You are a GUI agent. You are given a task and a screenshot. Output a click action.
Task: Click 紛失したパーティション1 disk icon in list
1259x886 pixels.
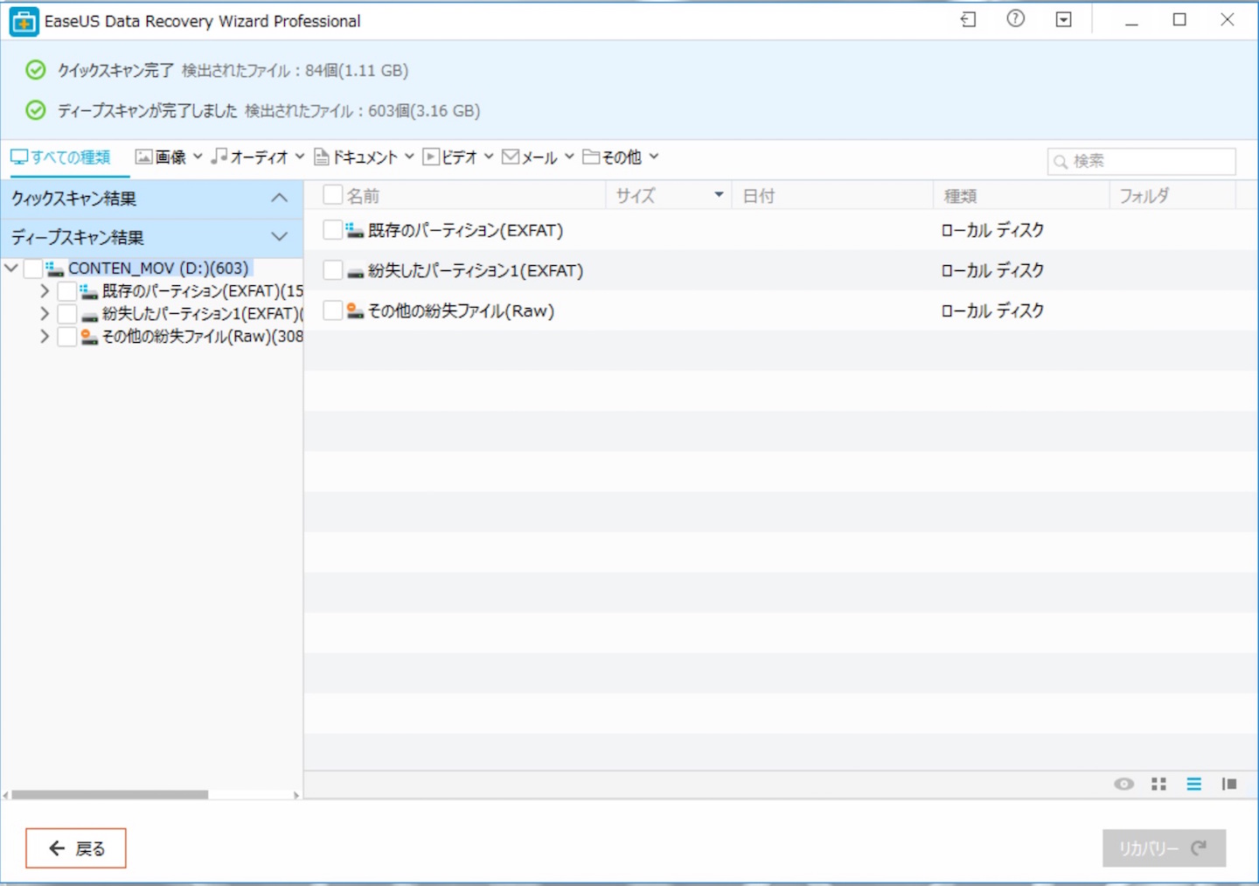tap(355, 272)
